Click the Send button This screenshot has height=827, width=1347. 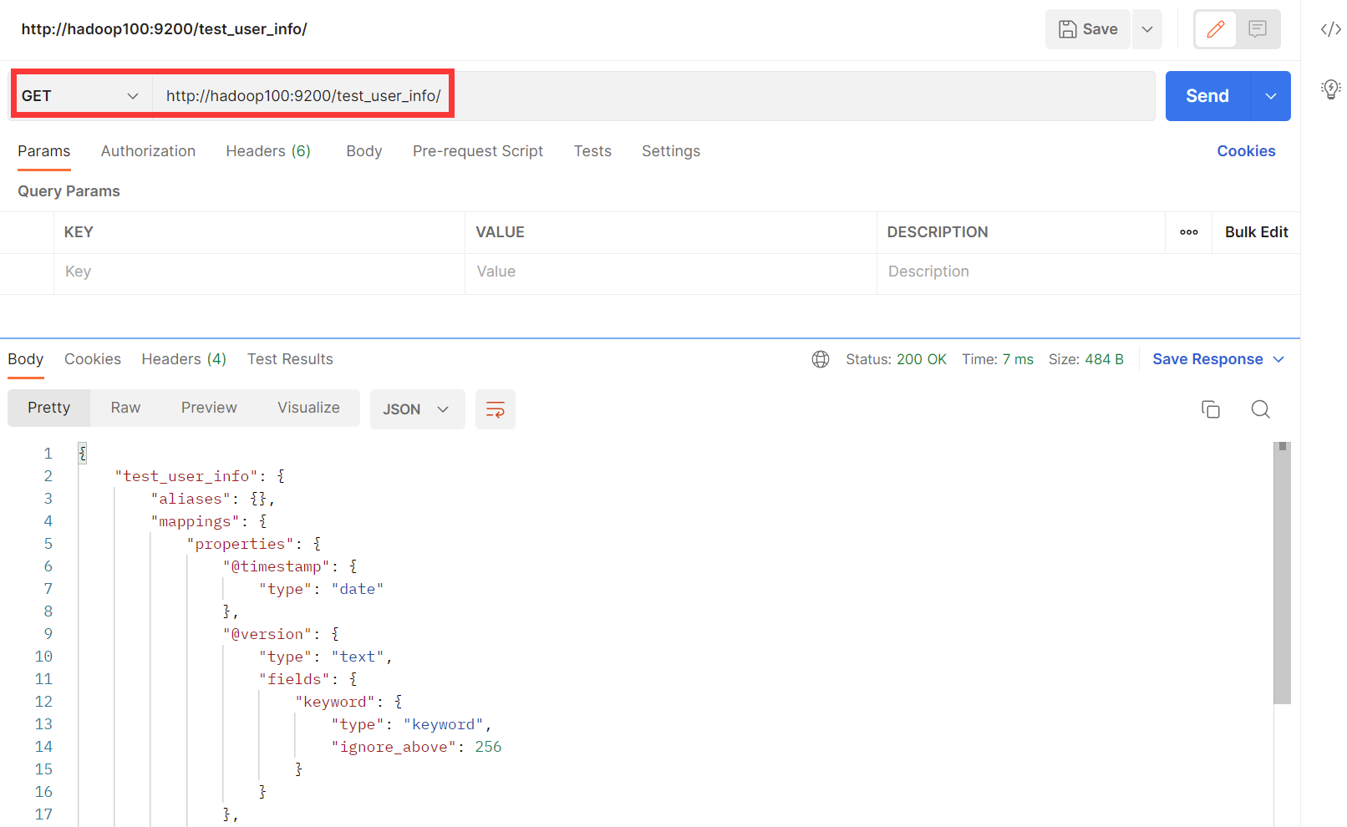1207,95
